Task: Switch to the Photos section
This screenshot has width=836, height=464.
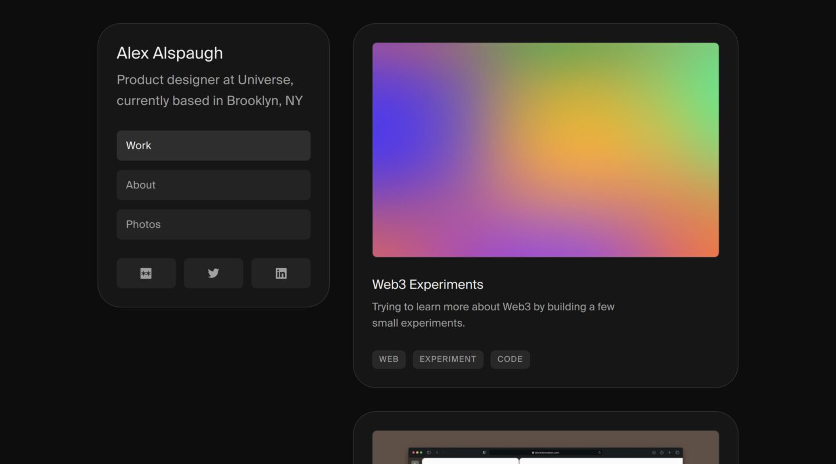Action: point(213,224)
